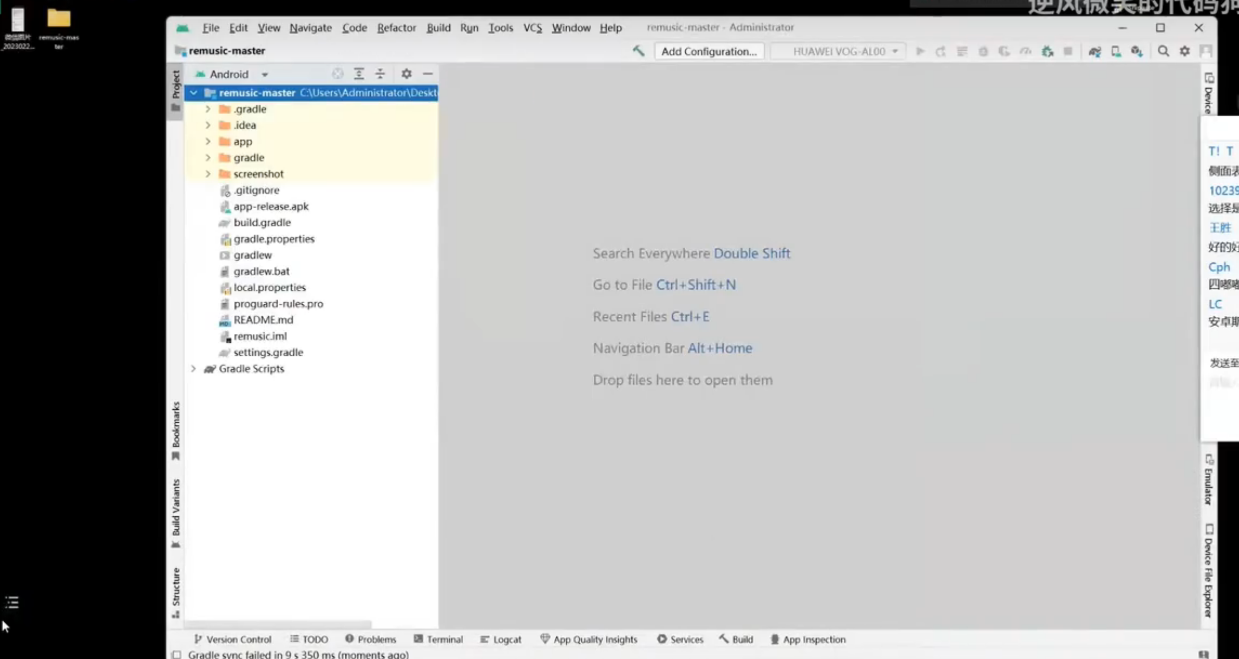The image size is (1239, 659).
Task: Click Collapse All icon in Project panel
Action: [x=380, y=74]
